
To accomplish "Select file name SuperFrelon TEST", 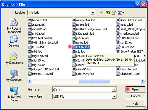I will tap(133, 51).
